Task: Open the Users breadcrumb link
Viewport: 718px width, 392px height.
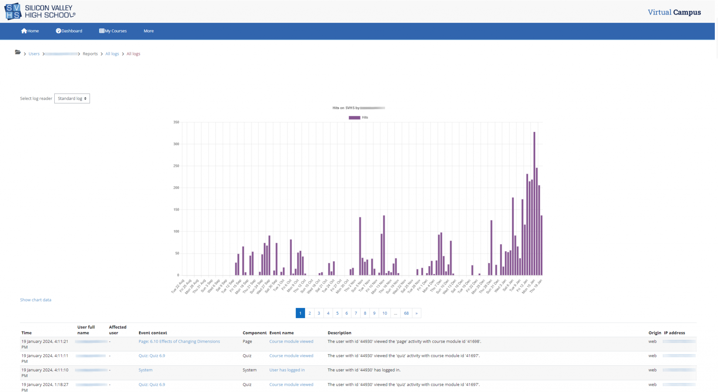Action: pyautogui.click(x=34, y=54)
